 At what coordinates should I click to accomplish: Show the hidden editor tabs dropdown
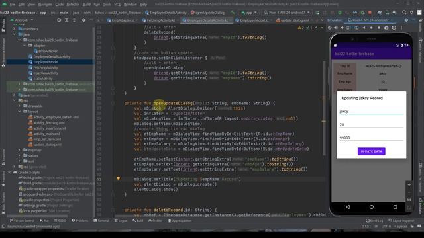tap(322, 20)
